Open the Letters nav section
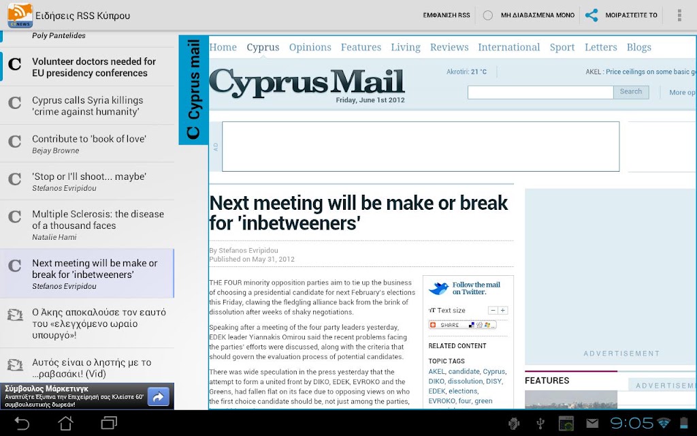This screenshot has width=697, height=436. pos(600,47)
